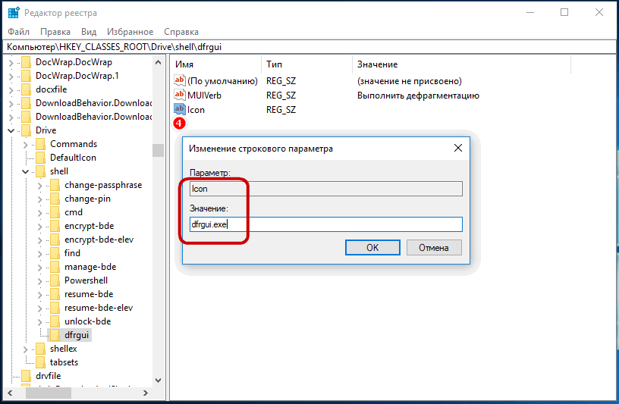Viewport: 619px width, 404px height.
Task: Click the Отмена button
Action: tap(434, 248)
